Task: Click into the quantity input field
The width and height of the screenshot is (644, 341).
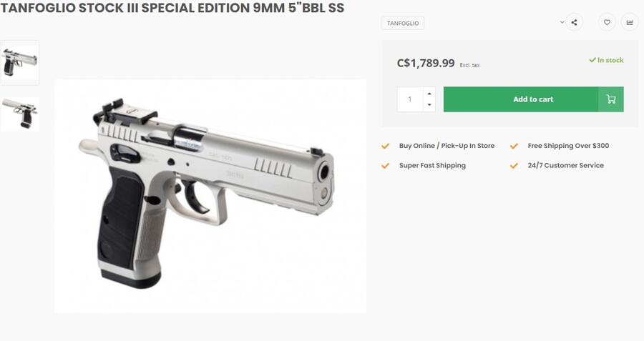Action: point(410,99)
